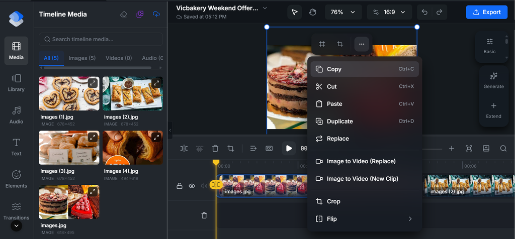Open the Transitions sidebar panel

[x=16, y=211]
